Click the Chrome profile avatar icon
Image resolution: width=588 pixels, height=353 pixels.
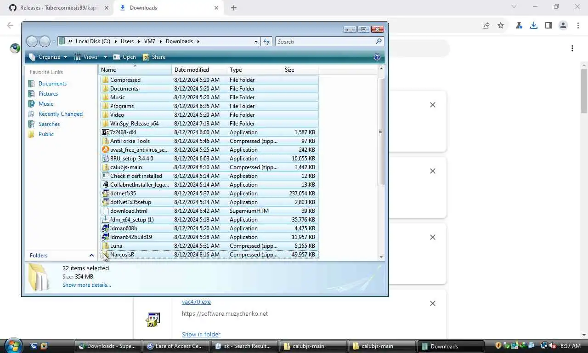point(563,26)
